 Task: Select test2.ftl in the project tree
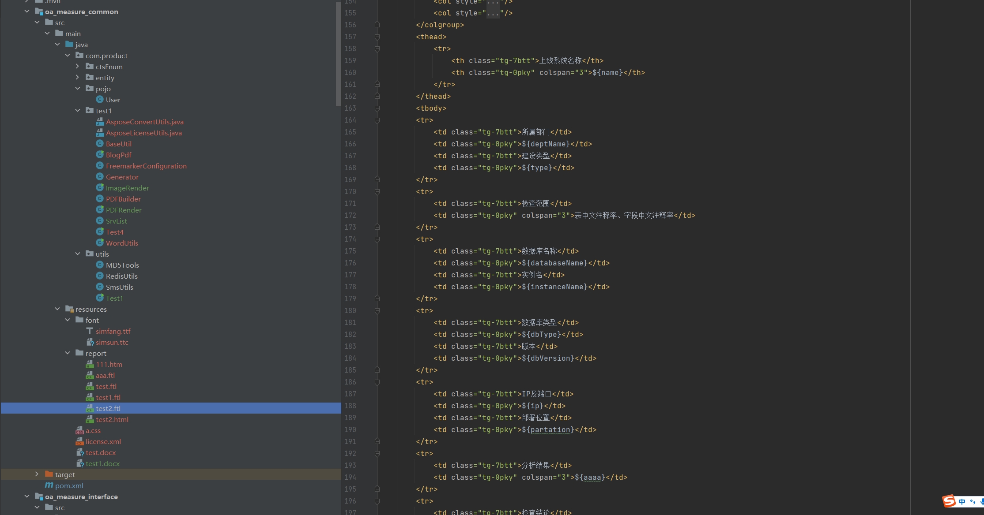point(108,408)
